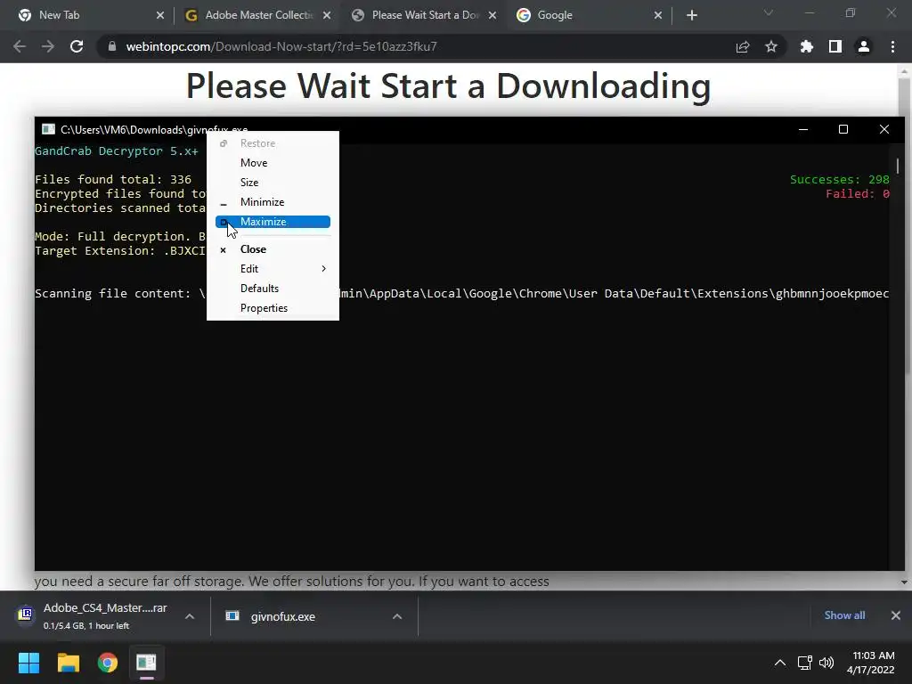Open File Explorer from taskbar

pyautogui.click(x=68, y=663)
